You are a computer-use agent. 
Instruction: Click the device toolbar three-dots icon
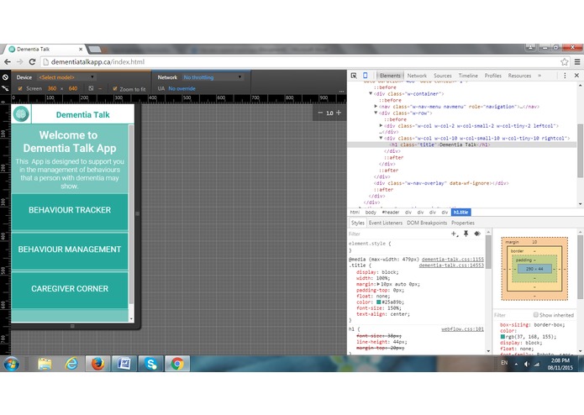[341, 91]
